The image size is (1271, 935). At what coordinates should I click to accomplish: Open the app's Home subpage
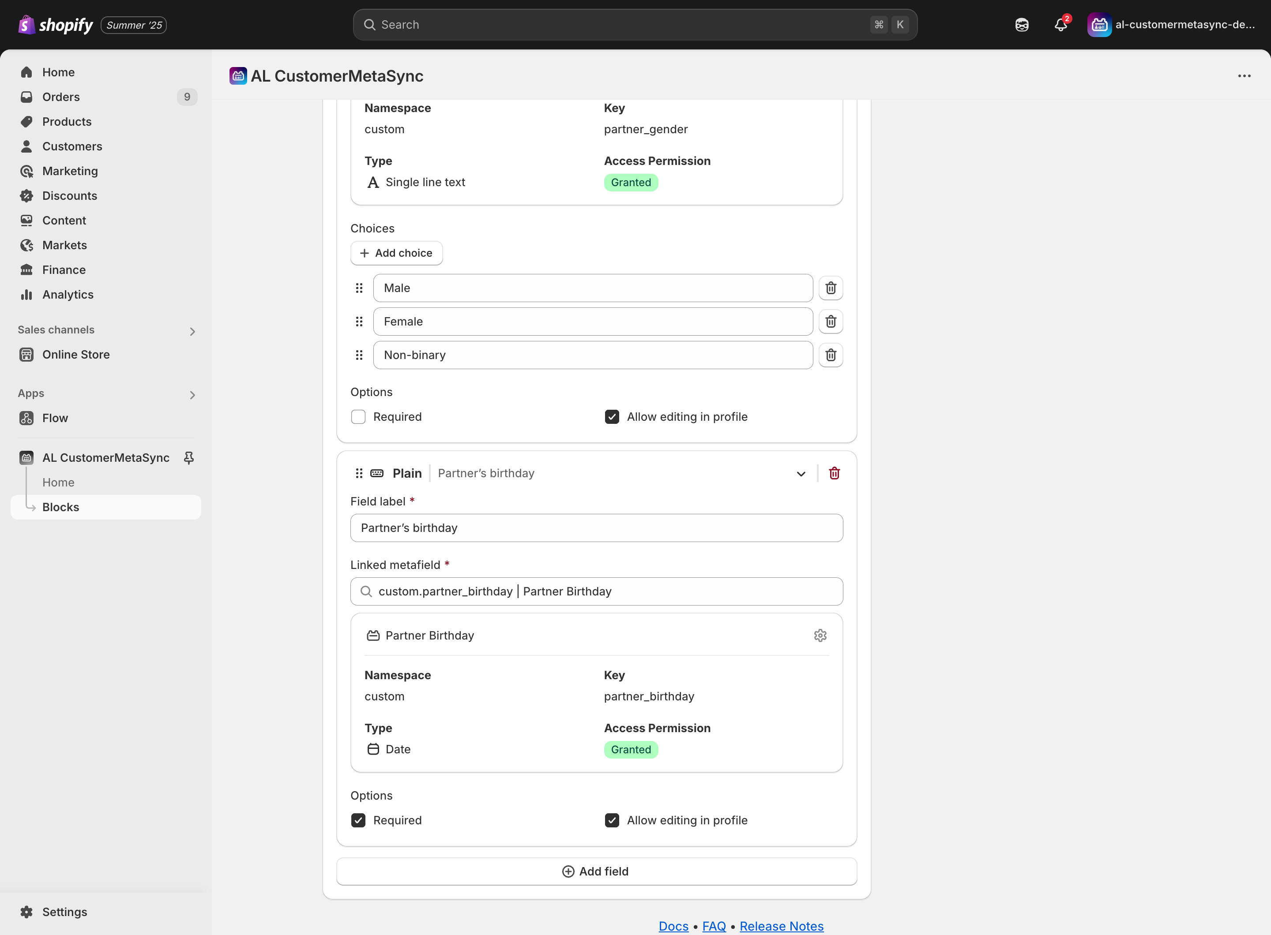tap(58, 482)
